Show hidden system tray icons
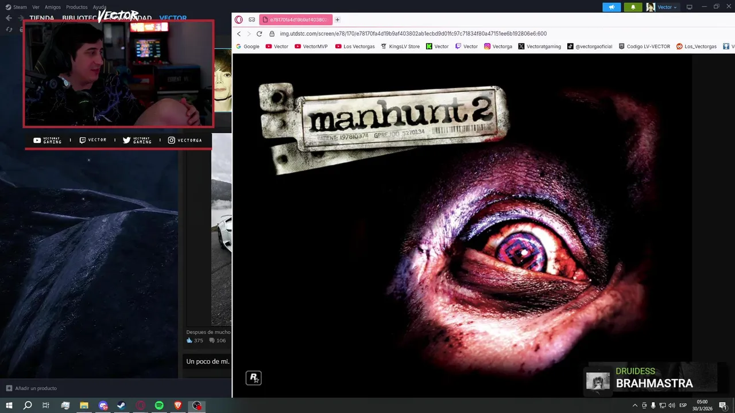Image resolution: width=735 pixels, height=413 pixels. [635, 406]
